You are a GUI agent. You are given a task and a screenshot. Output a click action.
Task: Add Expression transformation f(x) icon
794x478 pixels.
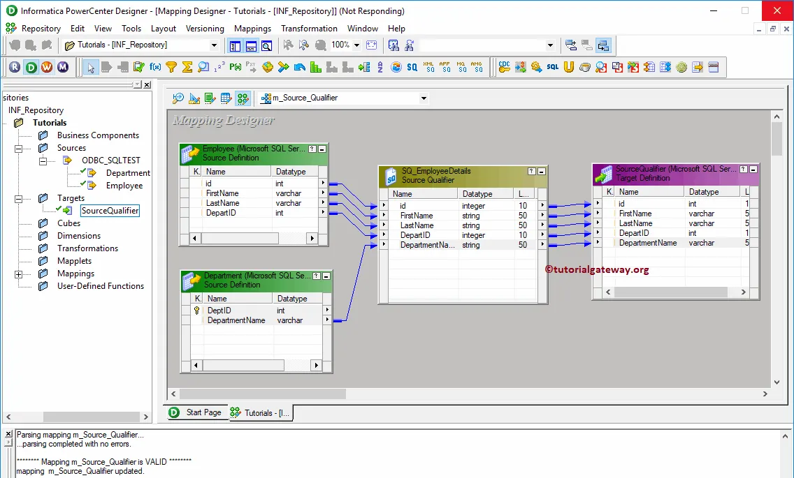155,67
